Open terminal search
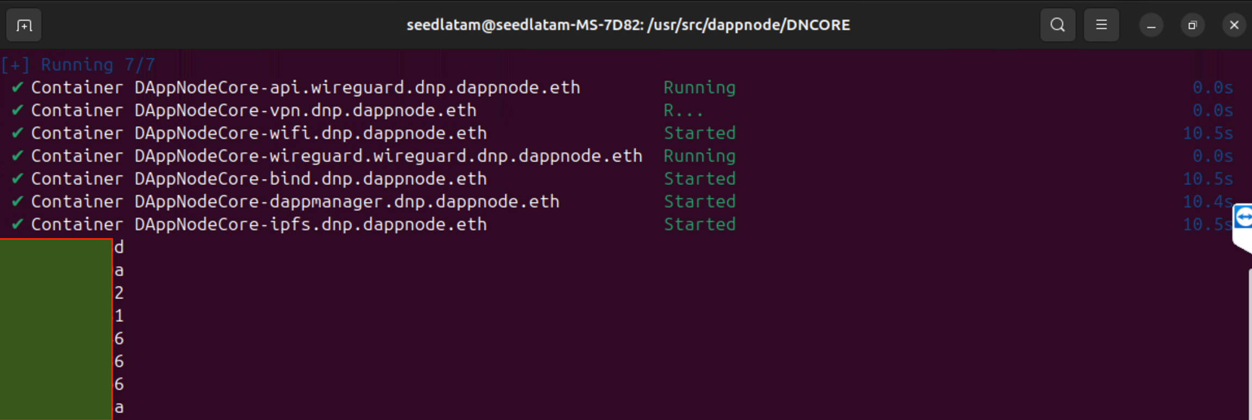 pos(1057,25)
